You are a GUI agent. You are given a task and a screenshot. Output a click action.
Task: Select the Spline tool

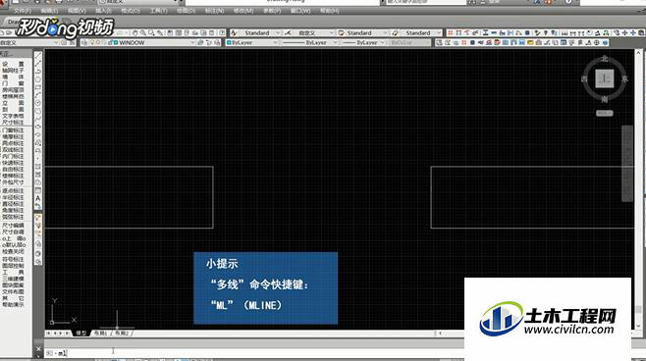click(38, 119)
